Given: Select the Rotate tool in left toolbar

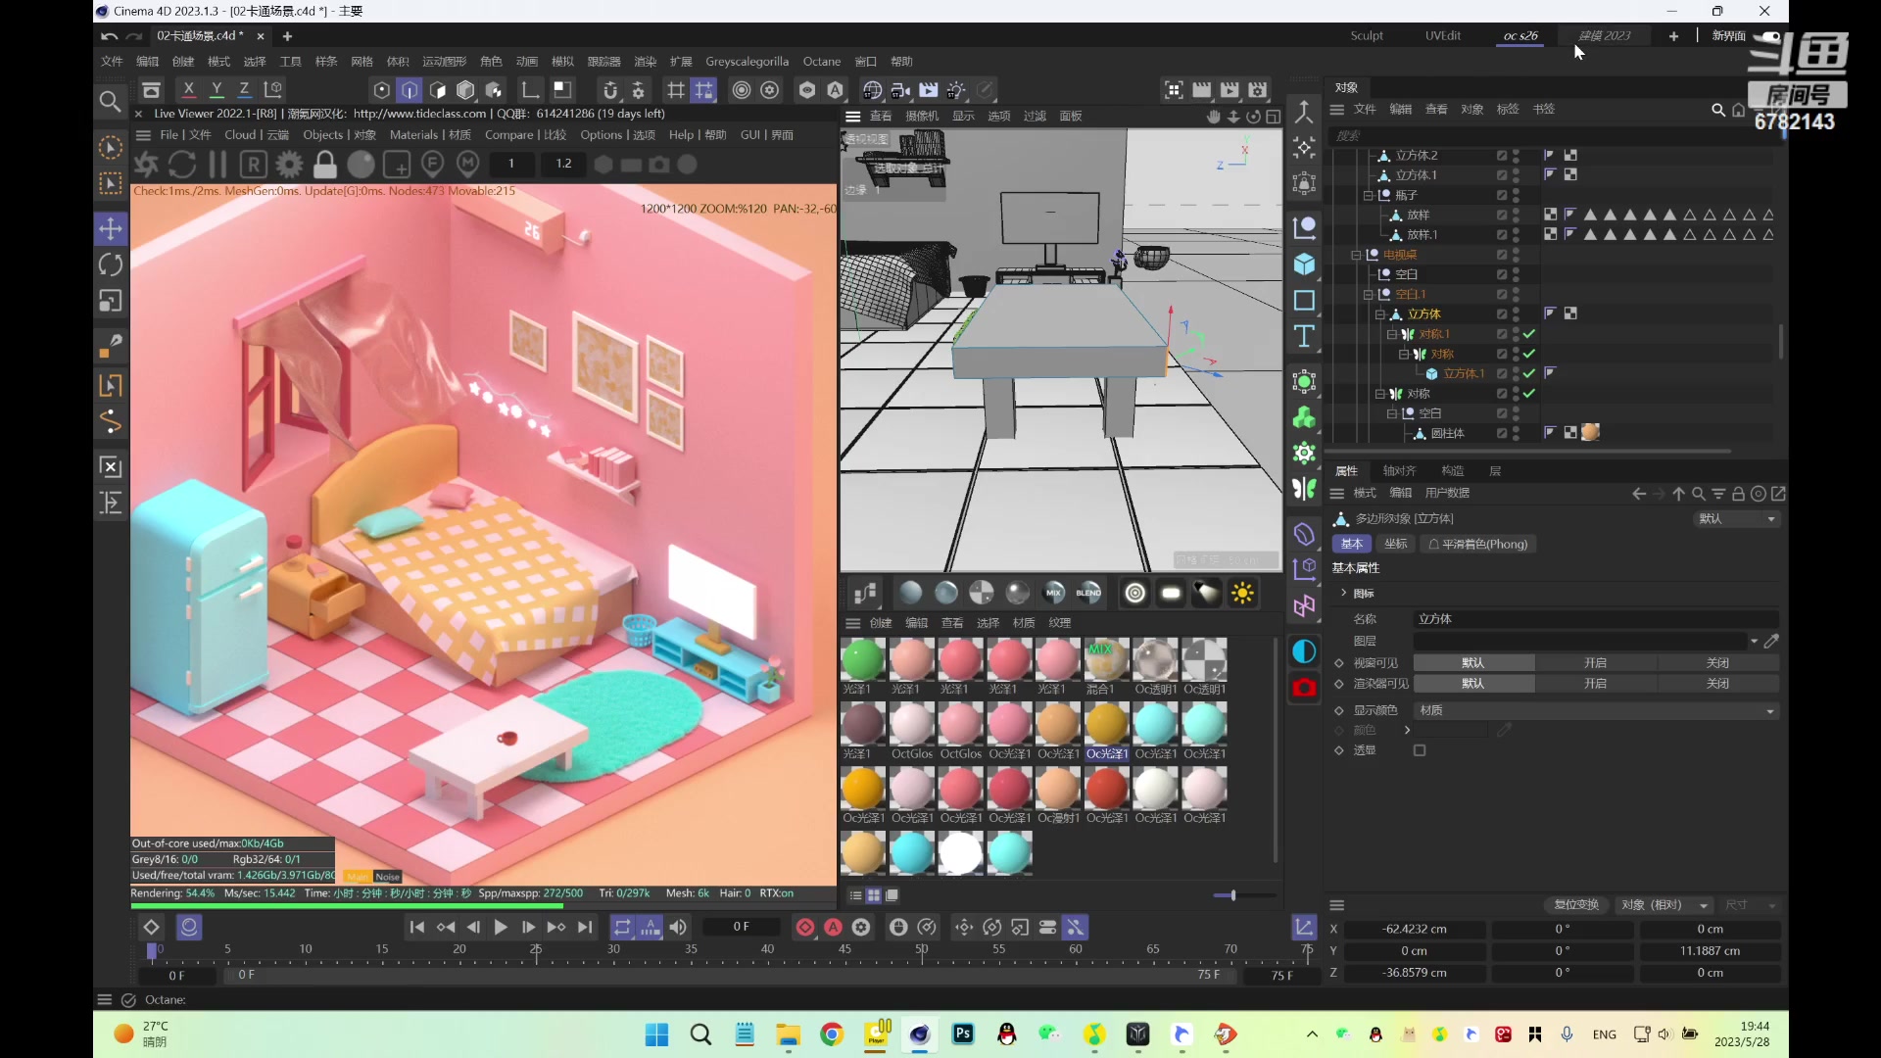Looking at the screenshot, I should coord(111,264).
